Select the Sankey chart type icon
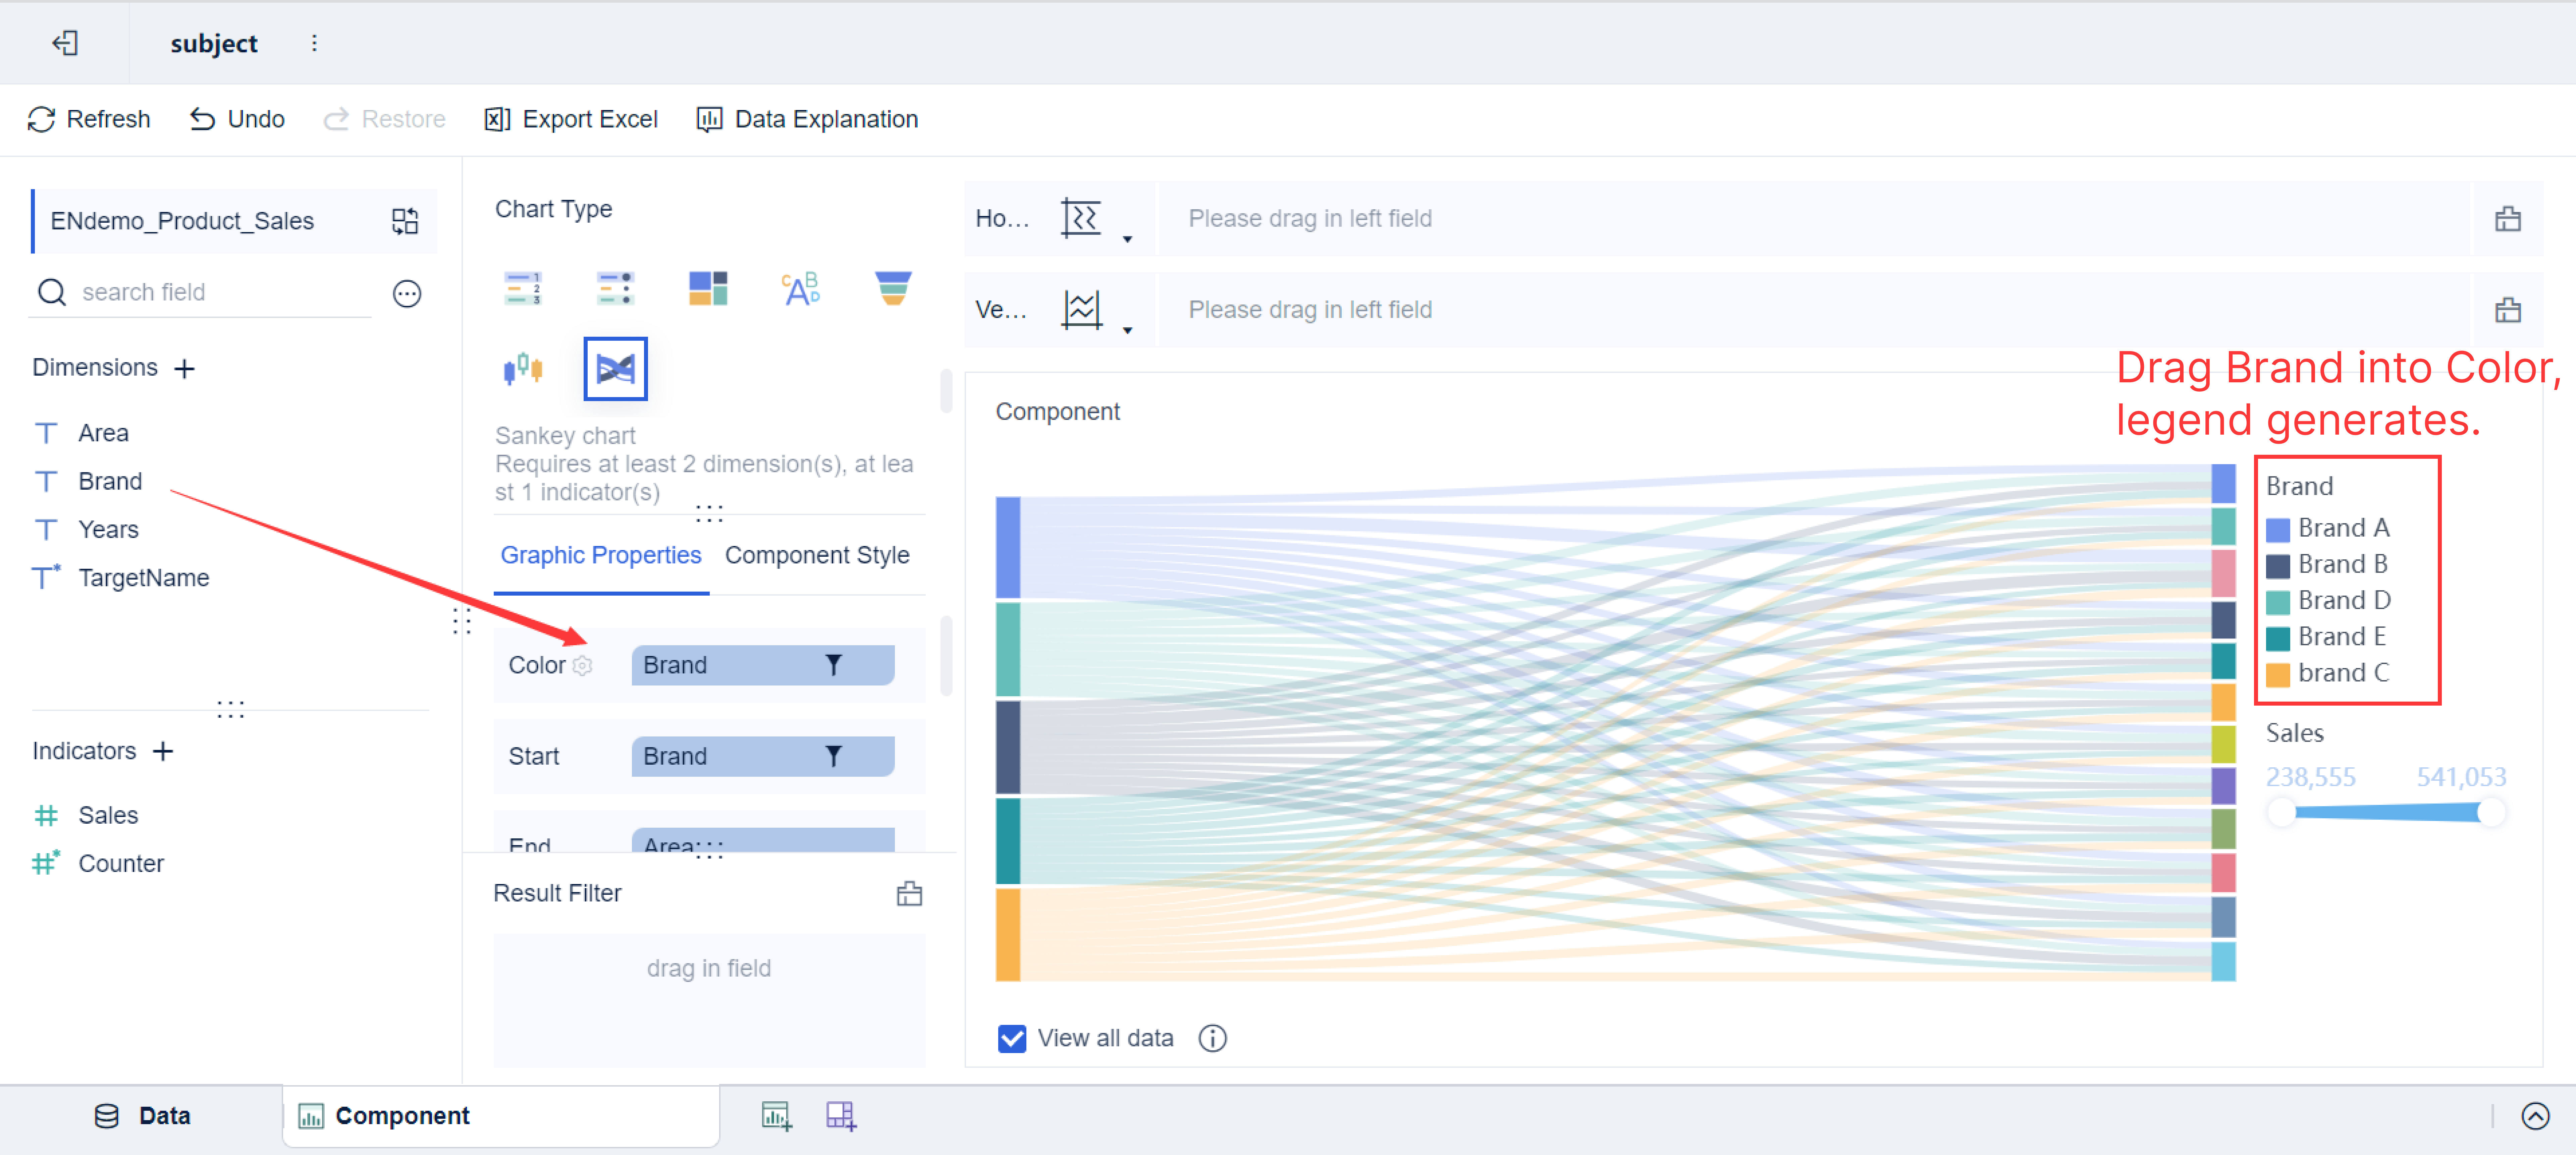2576x1155 pixels. (615, 369)
